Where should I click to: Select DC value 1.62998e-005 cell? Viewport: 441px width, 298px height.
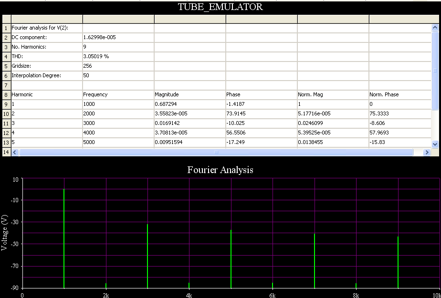[x=118, y=37]
